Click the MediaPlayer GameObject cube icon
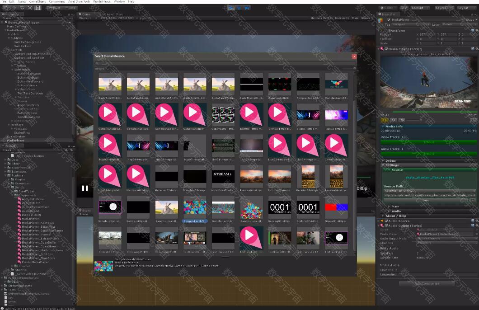Viewport: 479px width, 310px height. pyautogui.click(x=380, y=21)
